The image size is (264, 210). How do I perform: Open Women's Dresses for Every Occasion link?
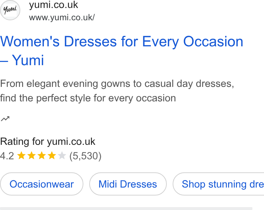(x=121, y=51)
